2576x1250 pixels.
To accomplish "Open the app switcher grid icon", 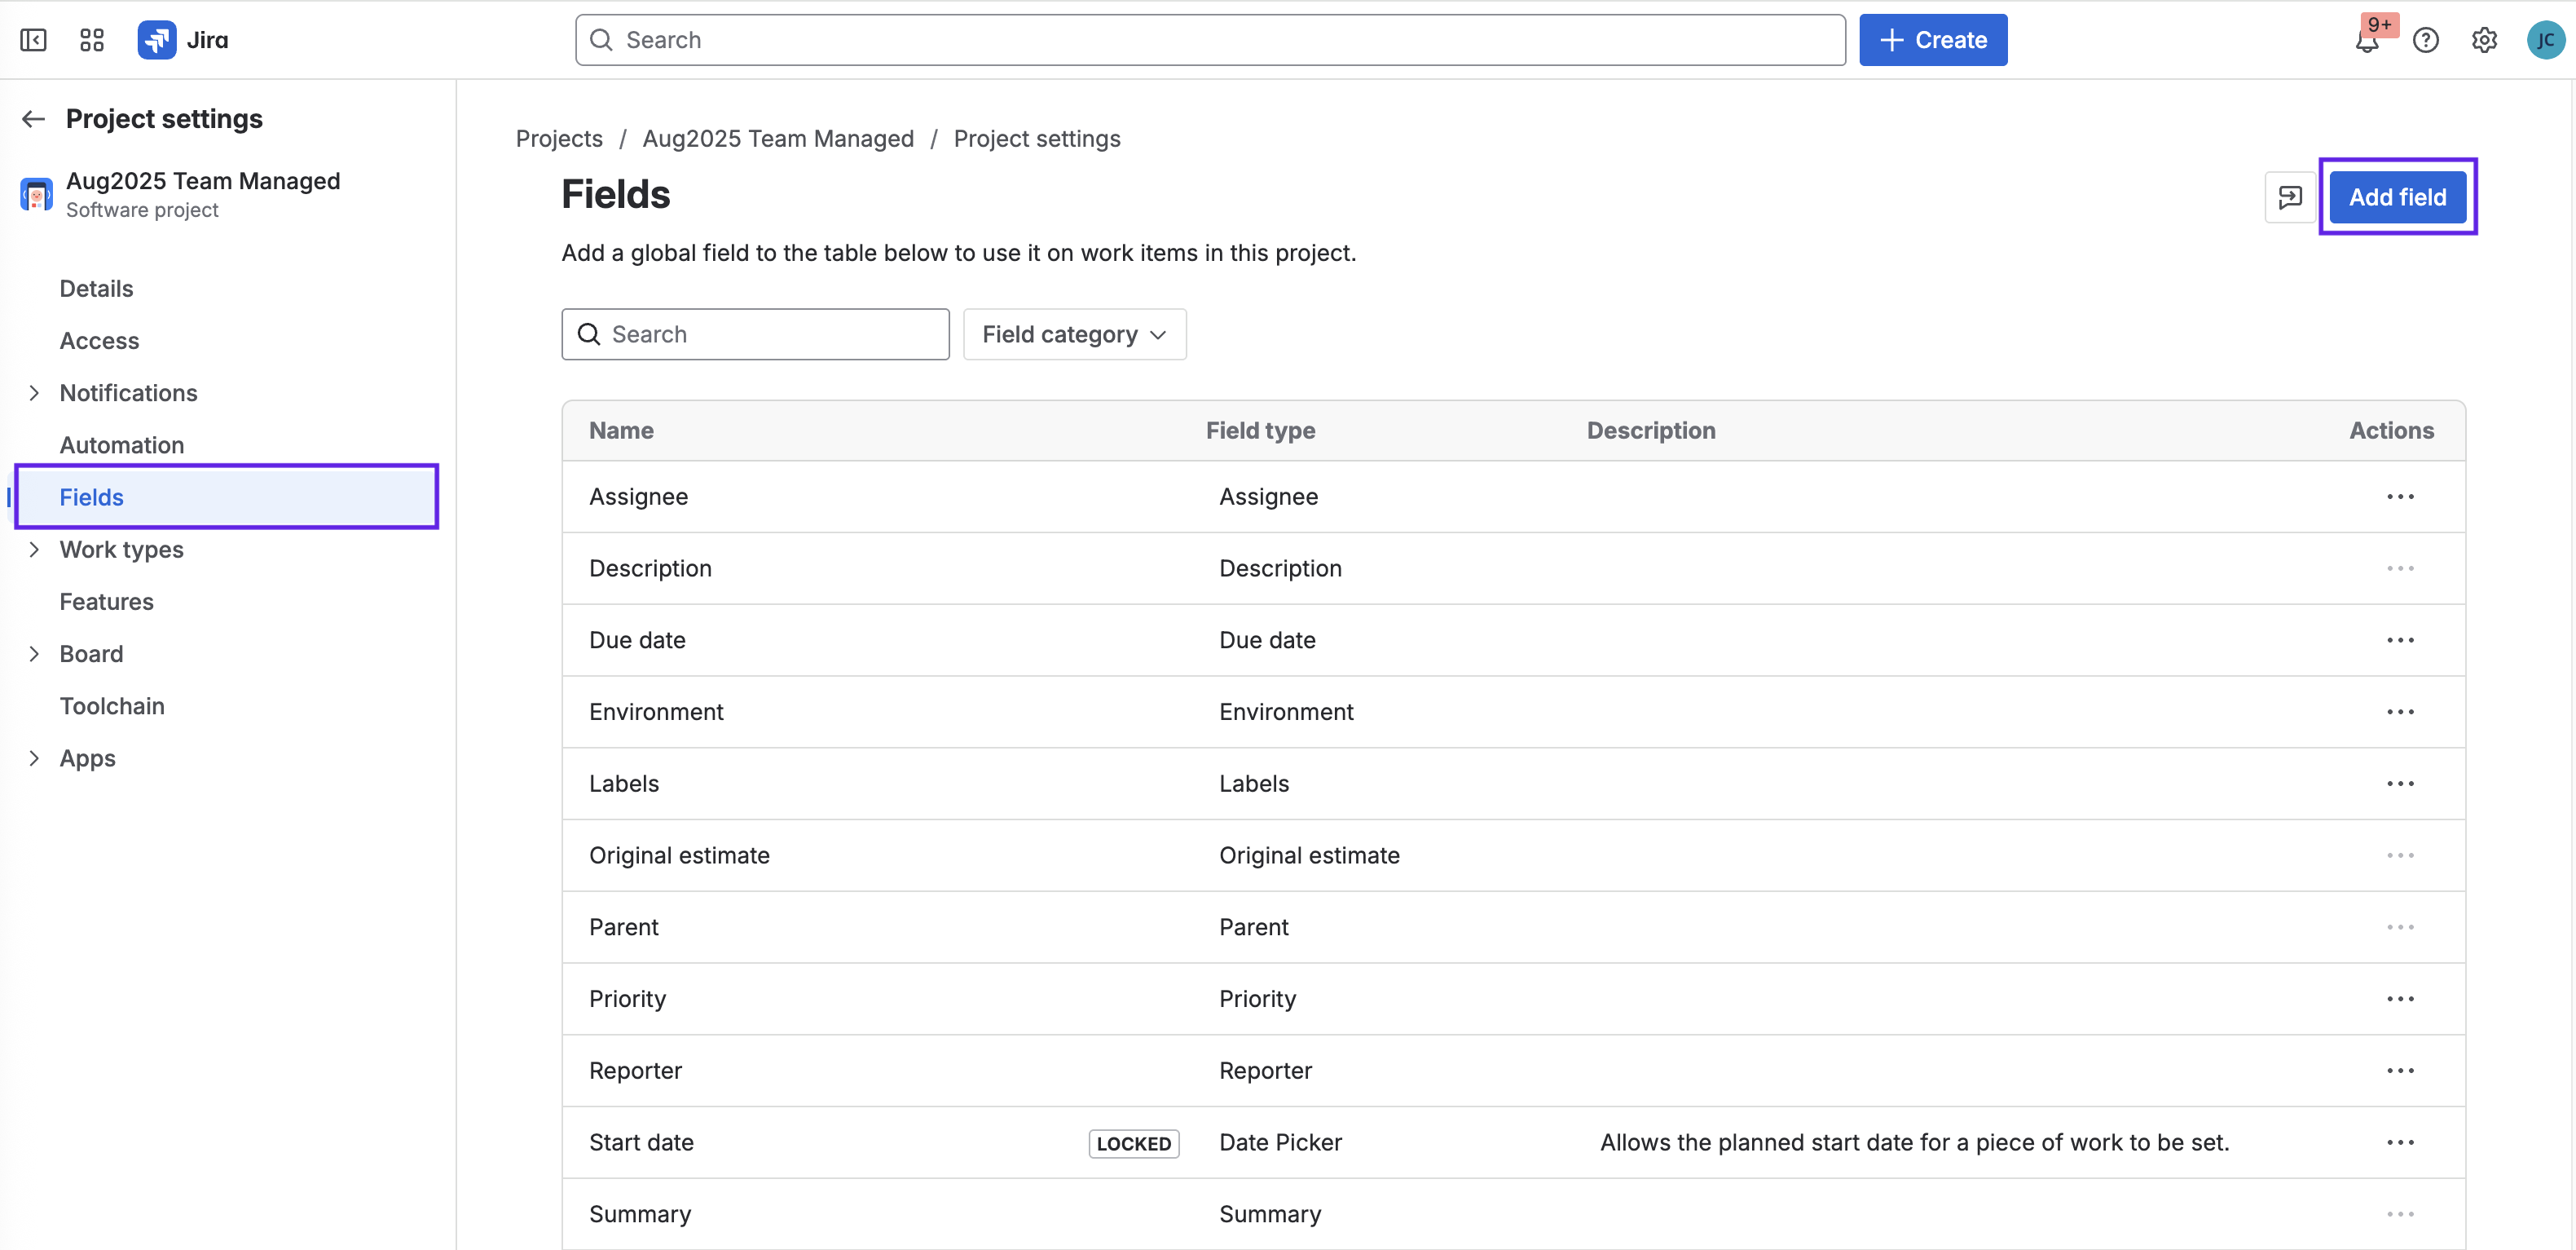I will pyautogui.click(x=92, y=40).
